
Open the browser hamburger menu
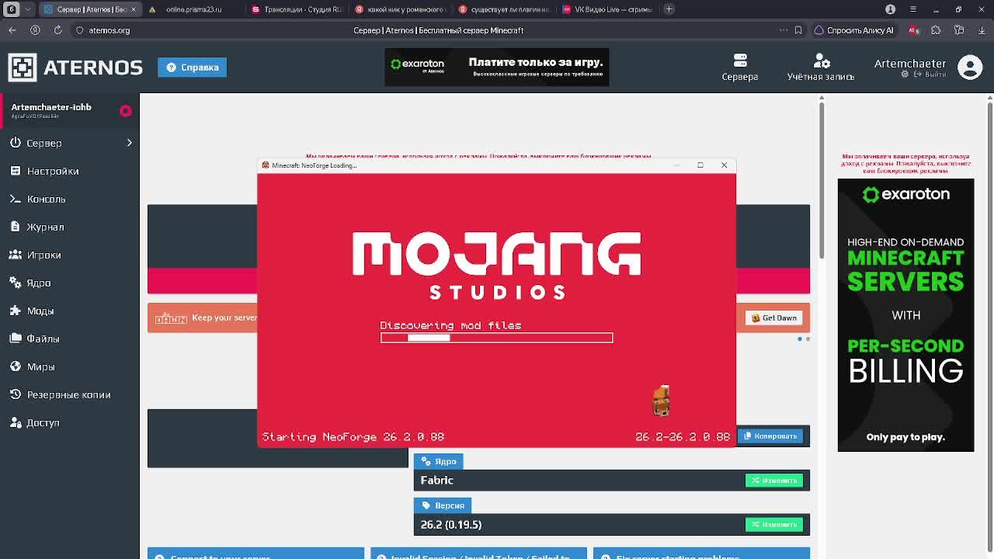coord(912,9)
